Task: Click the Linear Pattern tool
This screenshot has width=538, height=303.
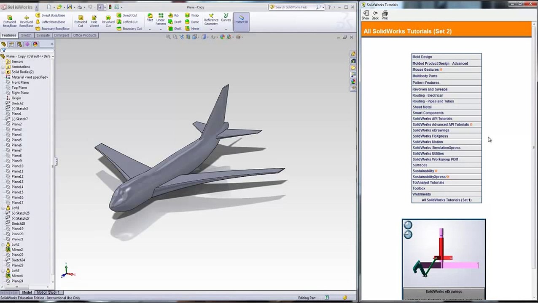Action: point(161,19)
